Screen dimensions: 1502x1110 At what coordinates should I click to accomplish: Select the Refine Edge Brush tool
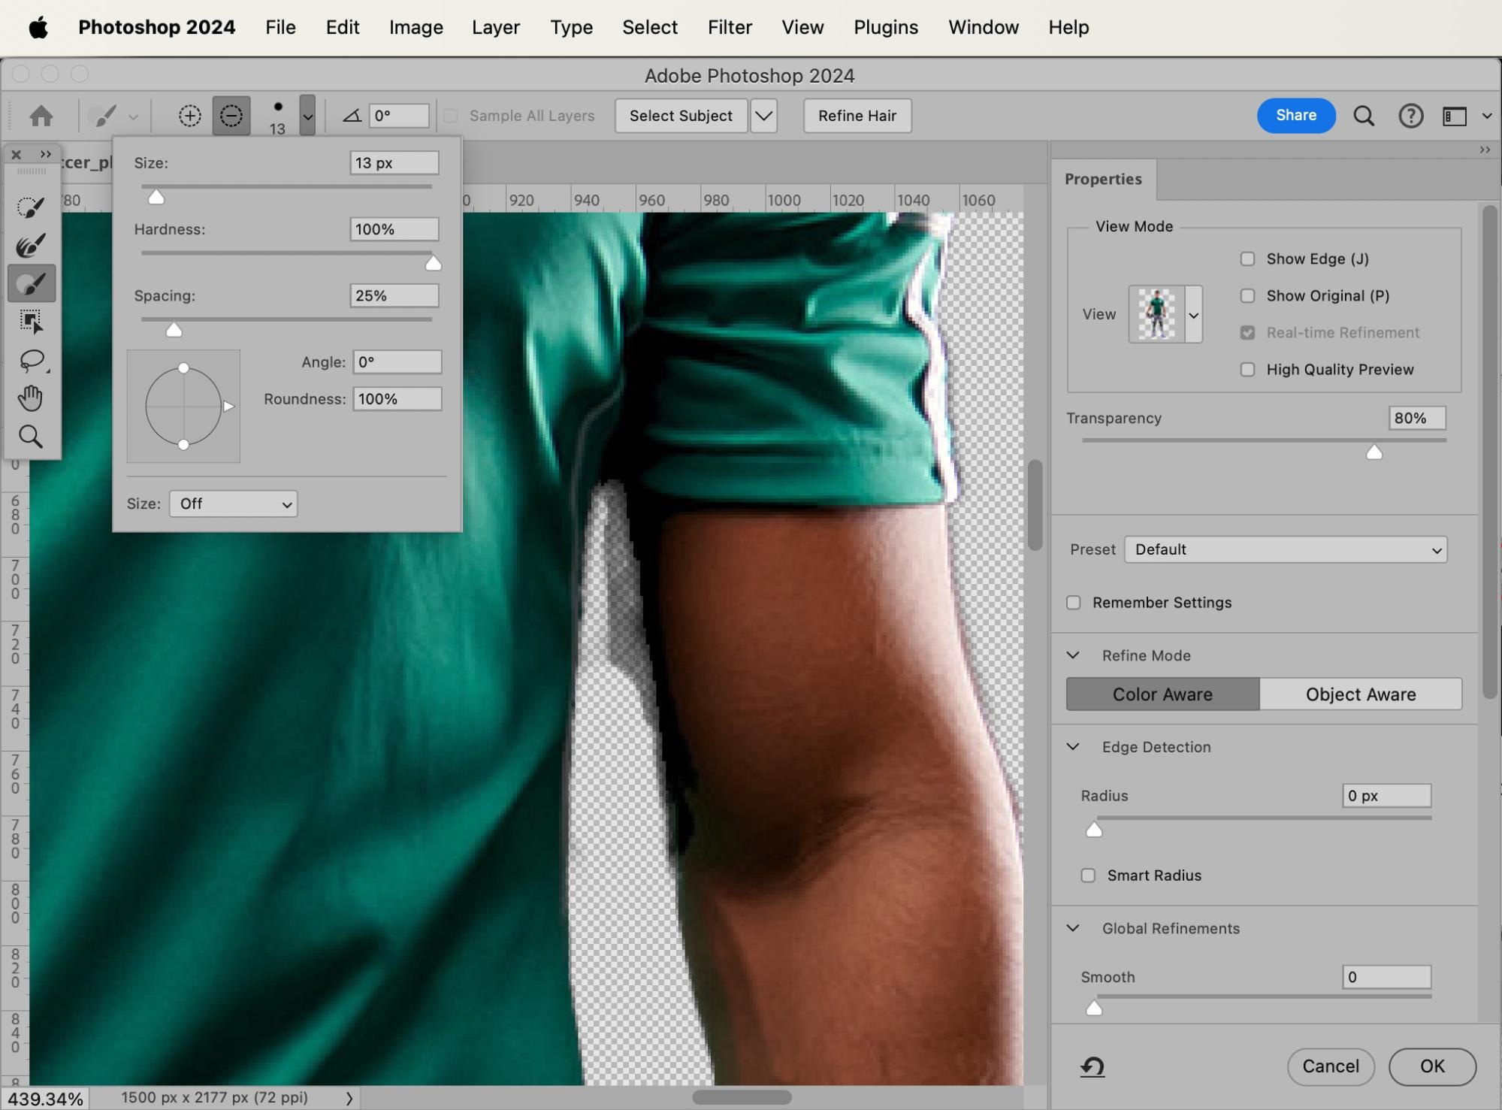click(31, 245)
